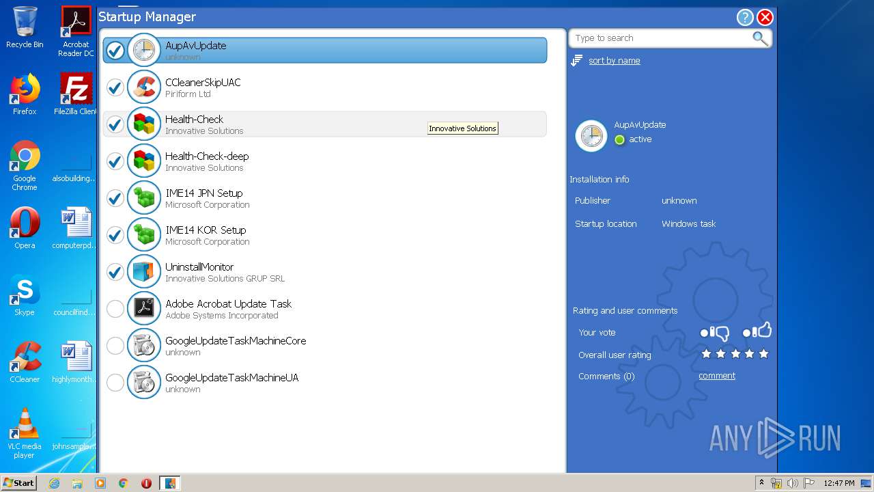Launch VLC media player desktop shortcut
Screen dimensions: 874x492
coord(25,433)
